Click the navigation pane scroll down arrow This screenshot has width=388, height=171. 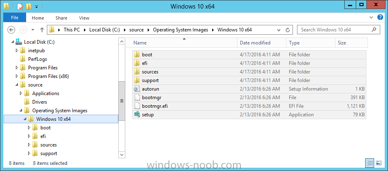[x=122, y=155]
